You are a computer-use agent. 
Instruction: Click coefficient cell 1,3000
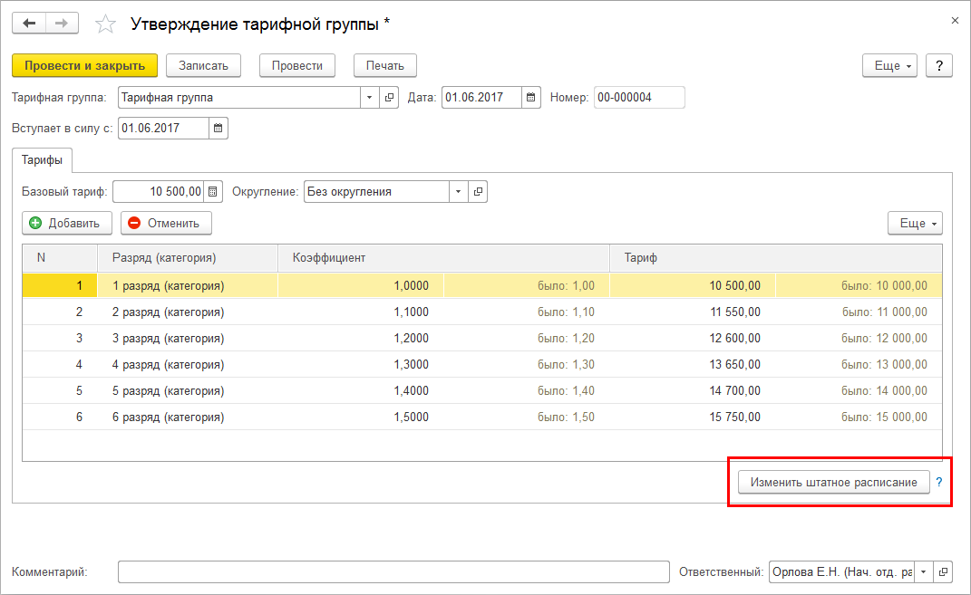pos(361,364)
